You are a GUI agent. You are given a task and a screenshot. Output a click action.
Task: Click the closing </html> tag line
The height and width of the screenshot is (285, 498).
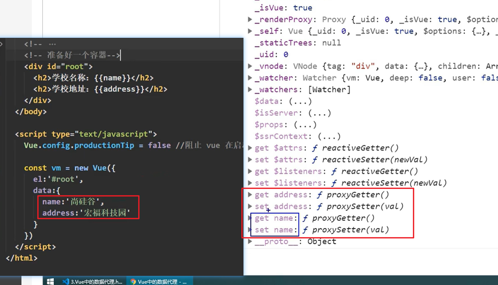[21, 258]
